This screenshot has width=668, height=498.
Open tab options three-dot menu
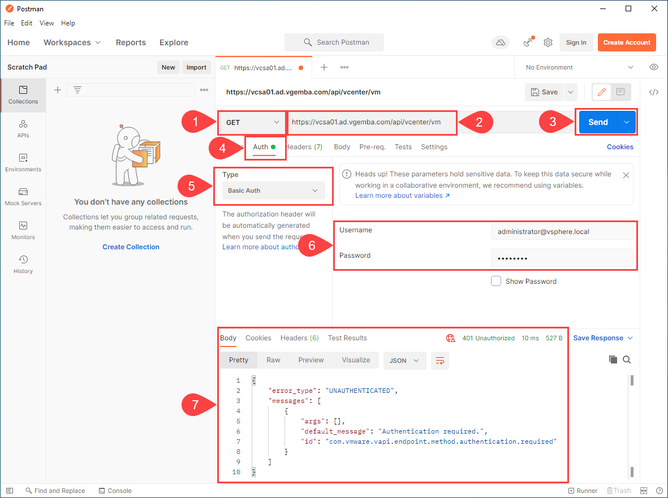(x=344, y=67)
